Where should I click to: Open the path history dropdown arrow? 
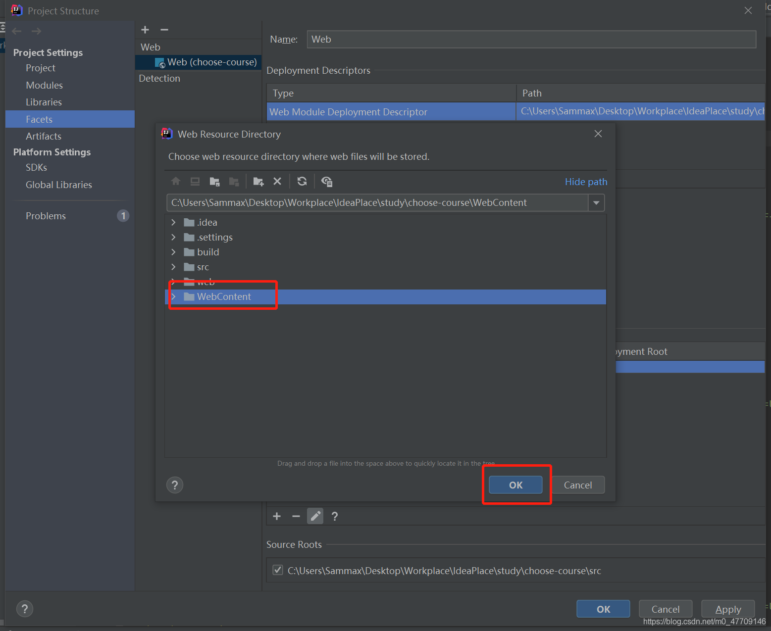click(x=596, y=202)
